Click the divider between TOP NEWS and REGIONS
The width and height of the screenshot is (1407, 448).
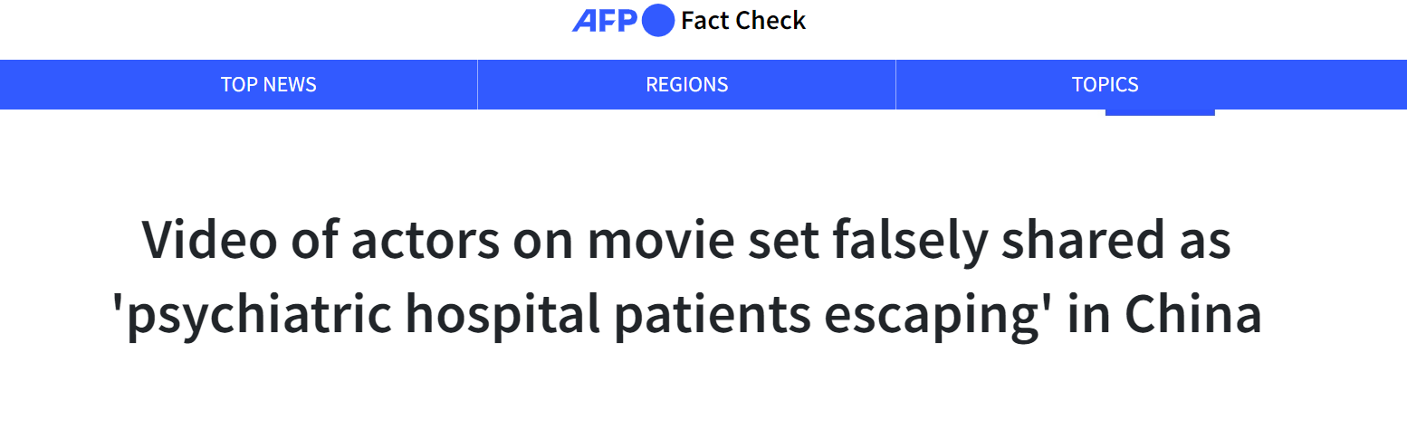477,85
